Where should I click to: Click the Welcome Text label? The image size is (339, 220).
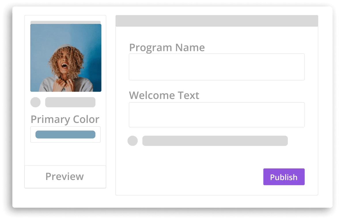164,96
